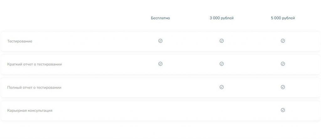Click the Карьерная консультация checkmark icon

(283, 110)
